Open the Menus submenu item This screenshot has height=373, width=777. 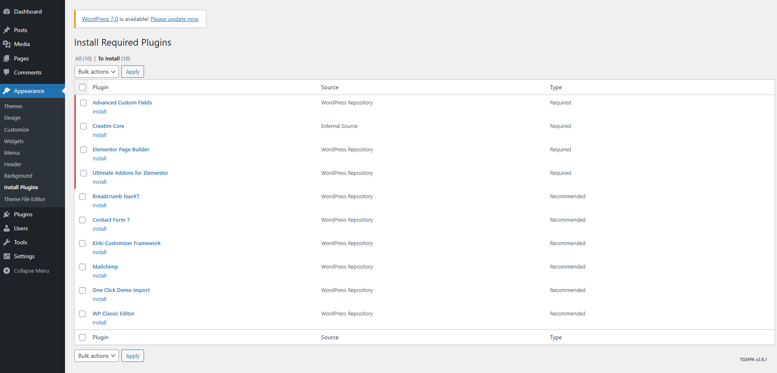click(x=12, y=153)
